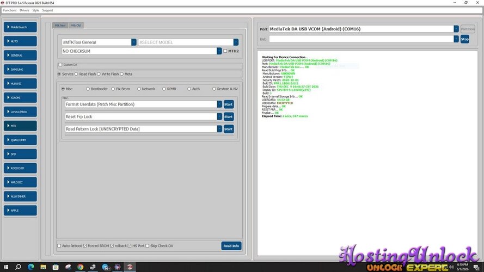This screenshot has width=484, height=272.
Task: Expand the Reset Frp Lock dropdown arrow
Action: coord(219,116)
